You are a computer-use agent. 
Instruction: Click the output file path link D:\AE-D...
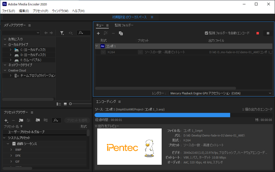coord(241,52)
